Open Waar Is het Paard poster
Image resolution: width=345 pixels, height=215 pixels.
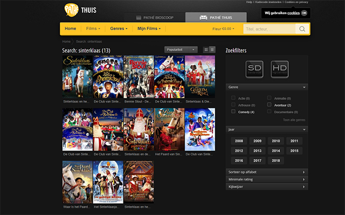tap(78, 182)
